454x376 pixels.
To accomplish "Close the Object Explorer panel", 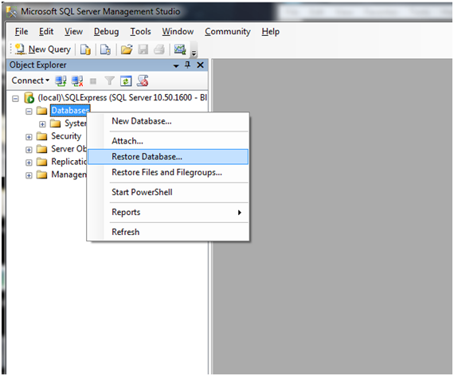I will [200, 65].
